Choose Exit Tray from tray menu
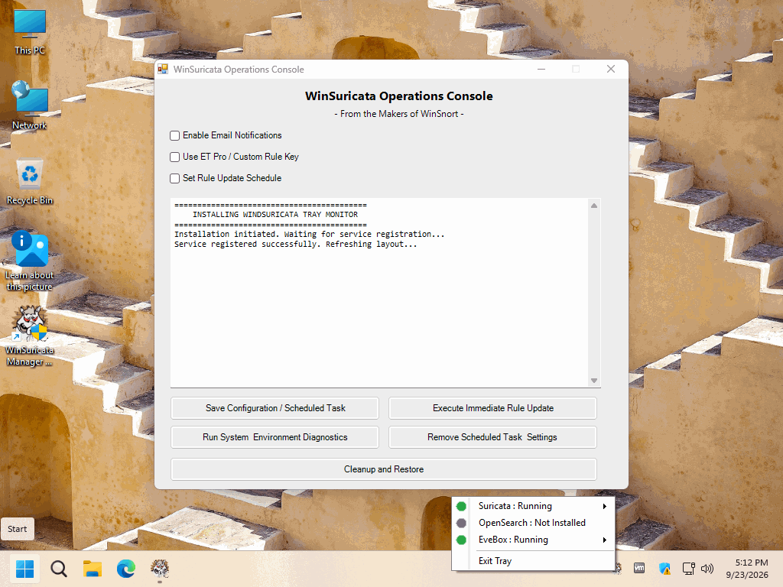The image size is (783, 587). [x=533, y=561]
